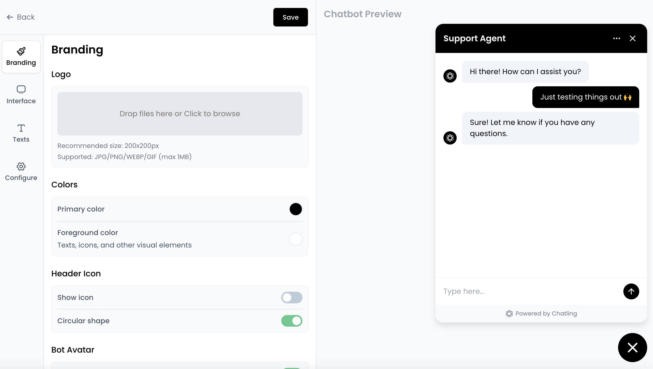Switch to the Interface tab
This screenshot has height=369, width=653.
tap(21, 95)
